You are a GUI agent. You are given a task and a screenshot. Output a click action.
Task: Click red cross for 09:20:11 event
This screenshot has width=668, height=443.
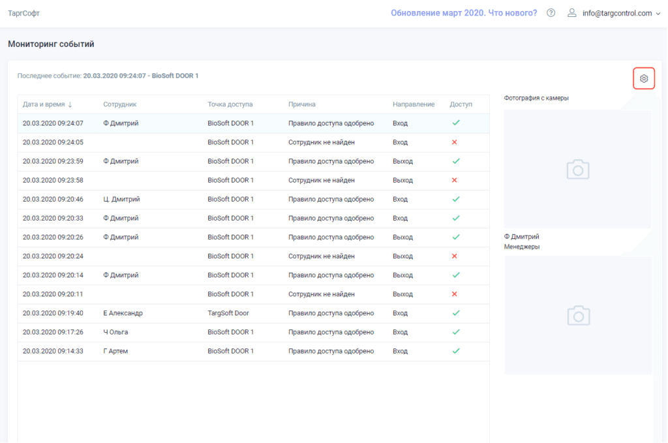tap(455, 294)
